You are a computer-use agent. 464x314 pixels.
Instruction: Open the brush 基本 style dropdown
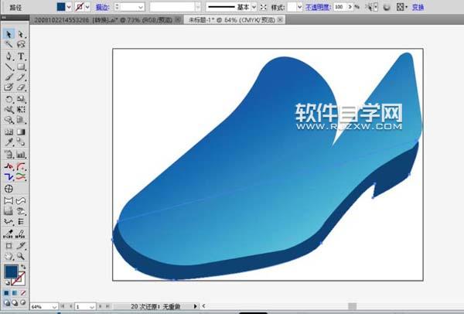click(254, 7)
